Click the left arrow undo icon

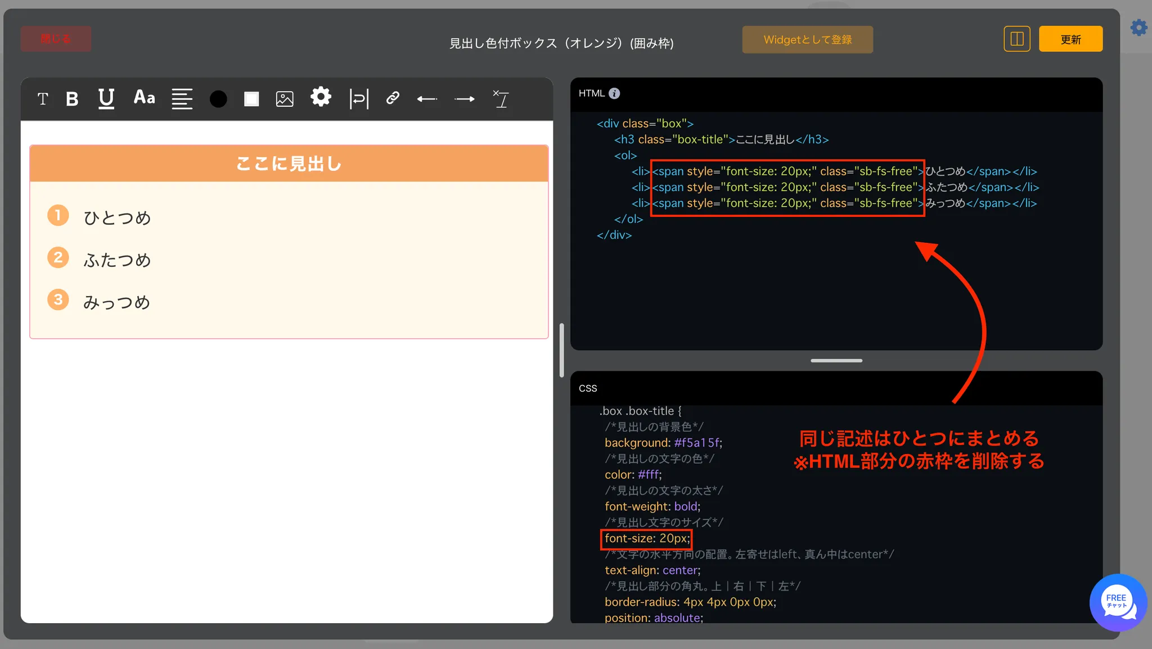click(427, 99)
